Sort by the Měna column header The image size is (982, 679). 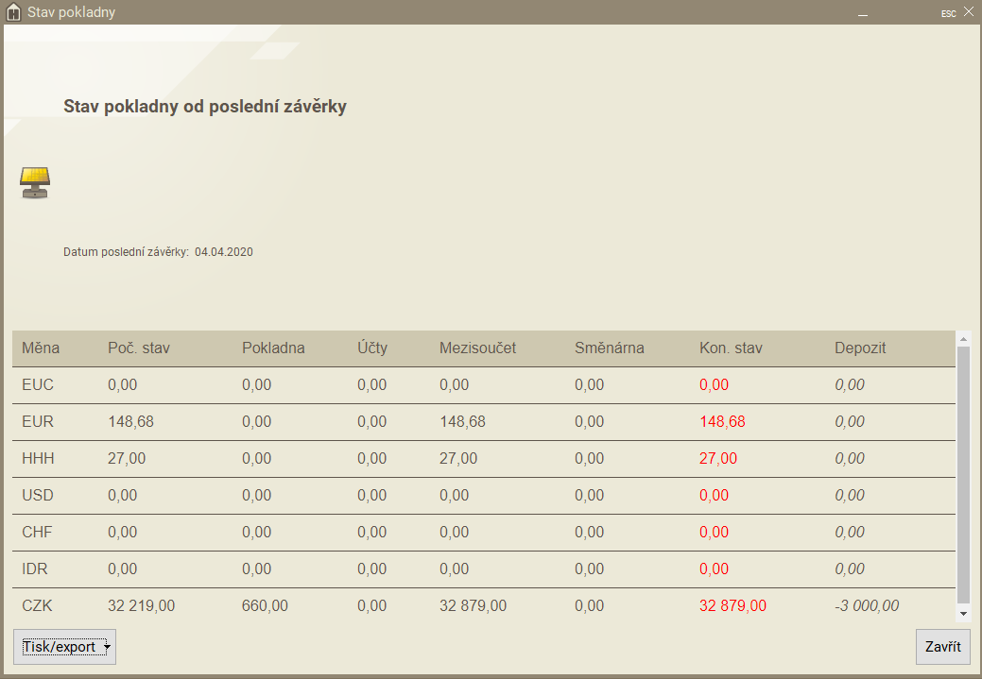[41, 348]
